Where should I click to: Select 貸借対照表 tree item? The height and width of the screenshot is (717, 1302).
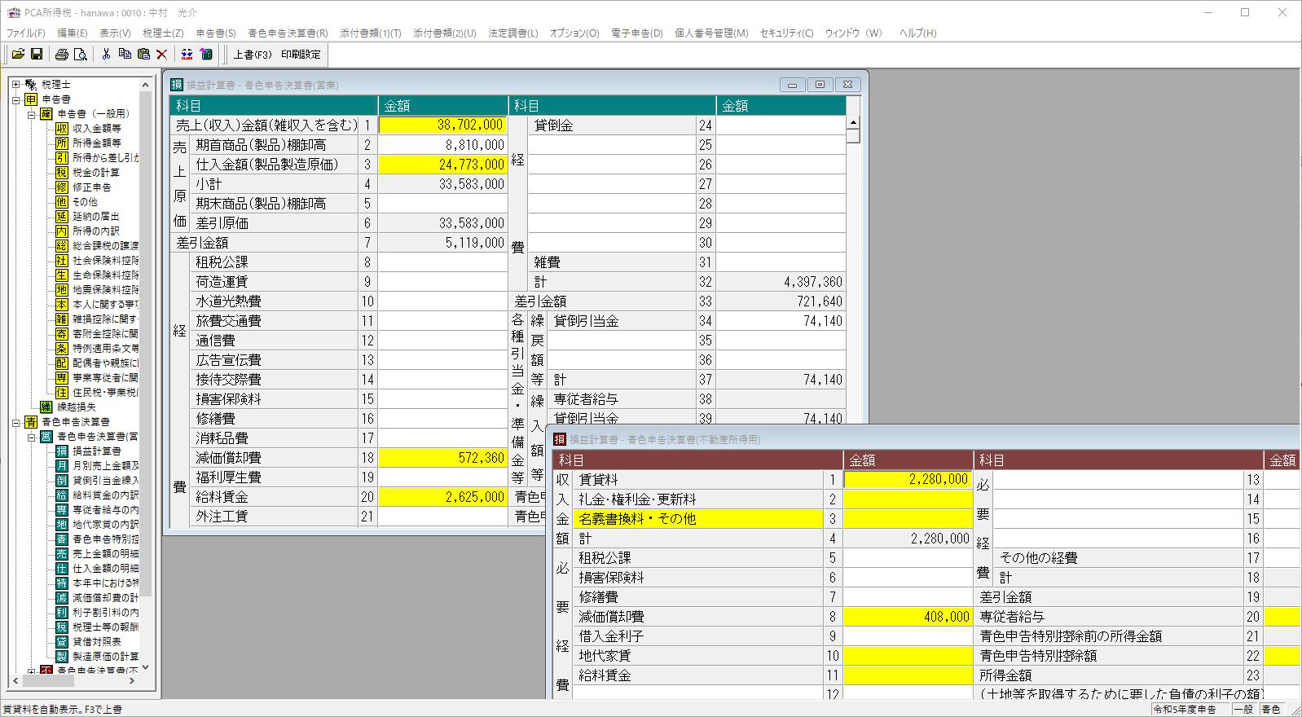coord(97,641)
